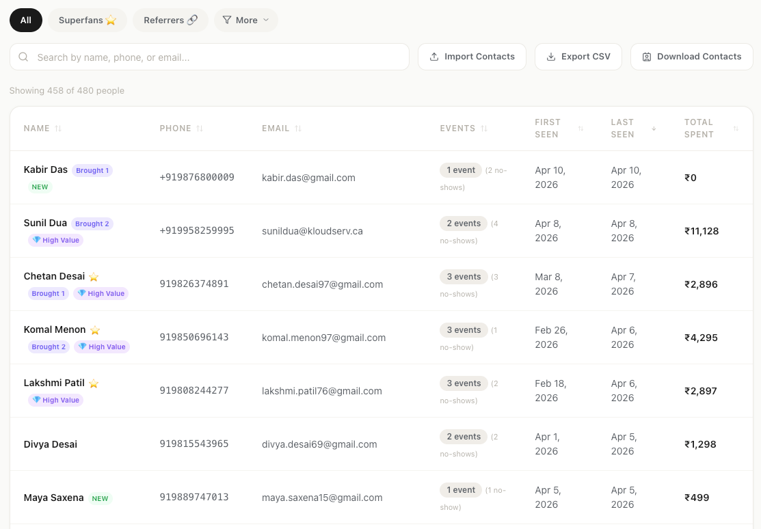The image size is (761, 529).
Task: Sort contacts by Events using its sort icon
Action: (485, 128)
